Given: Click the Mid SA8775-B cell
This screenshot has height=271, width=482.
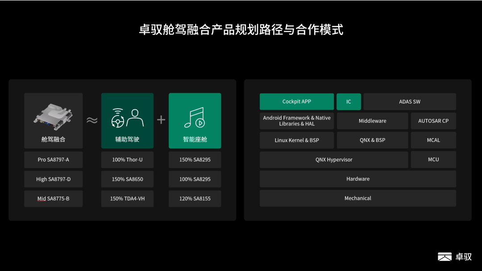Looking at the screenshot, I should pos(54,198).
